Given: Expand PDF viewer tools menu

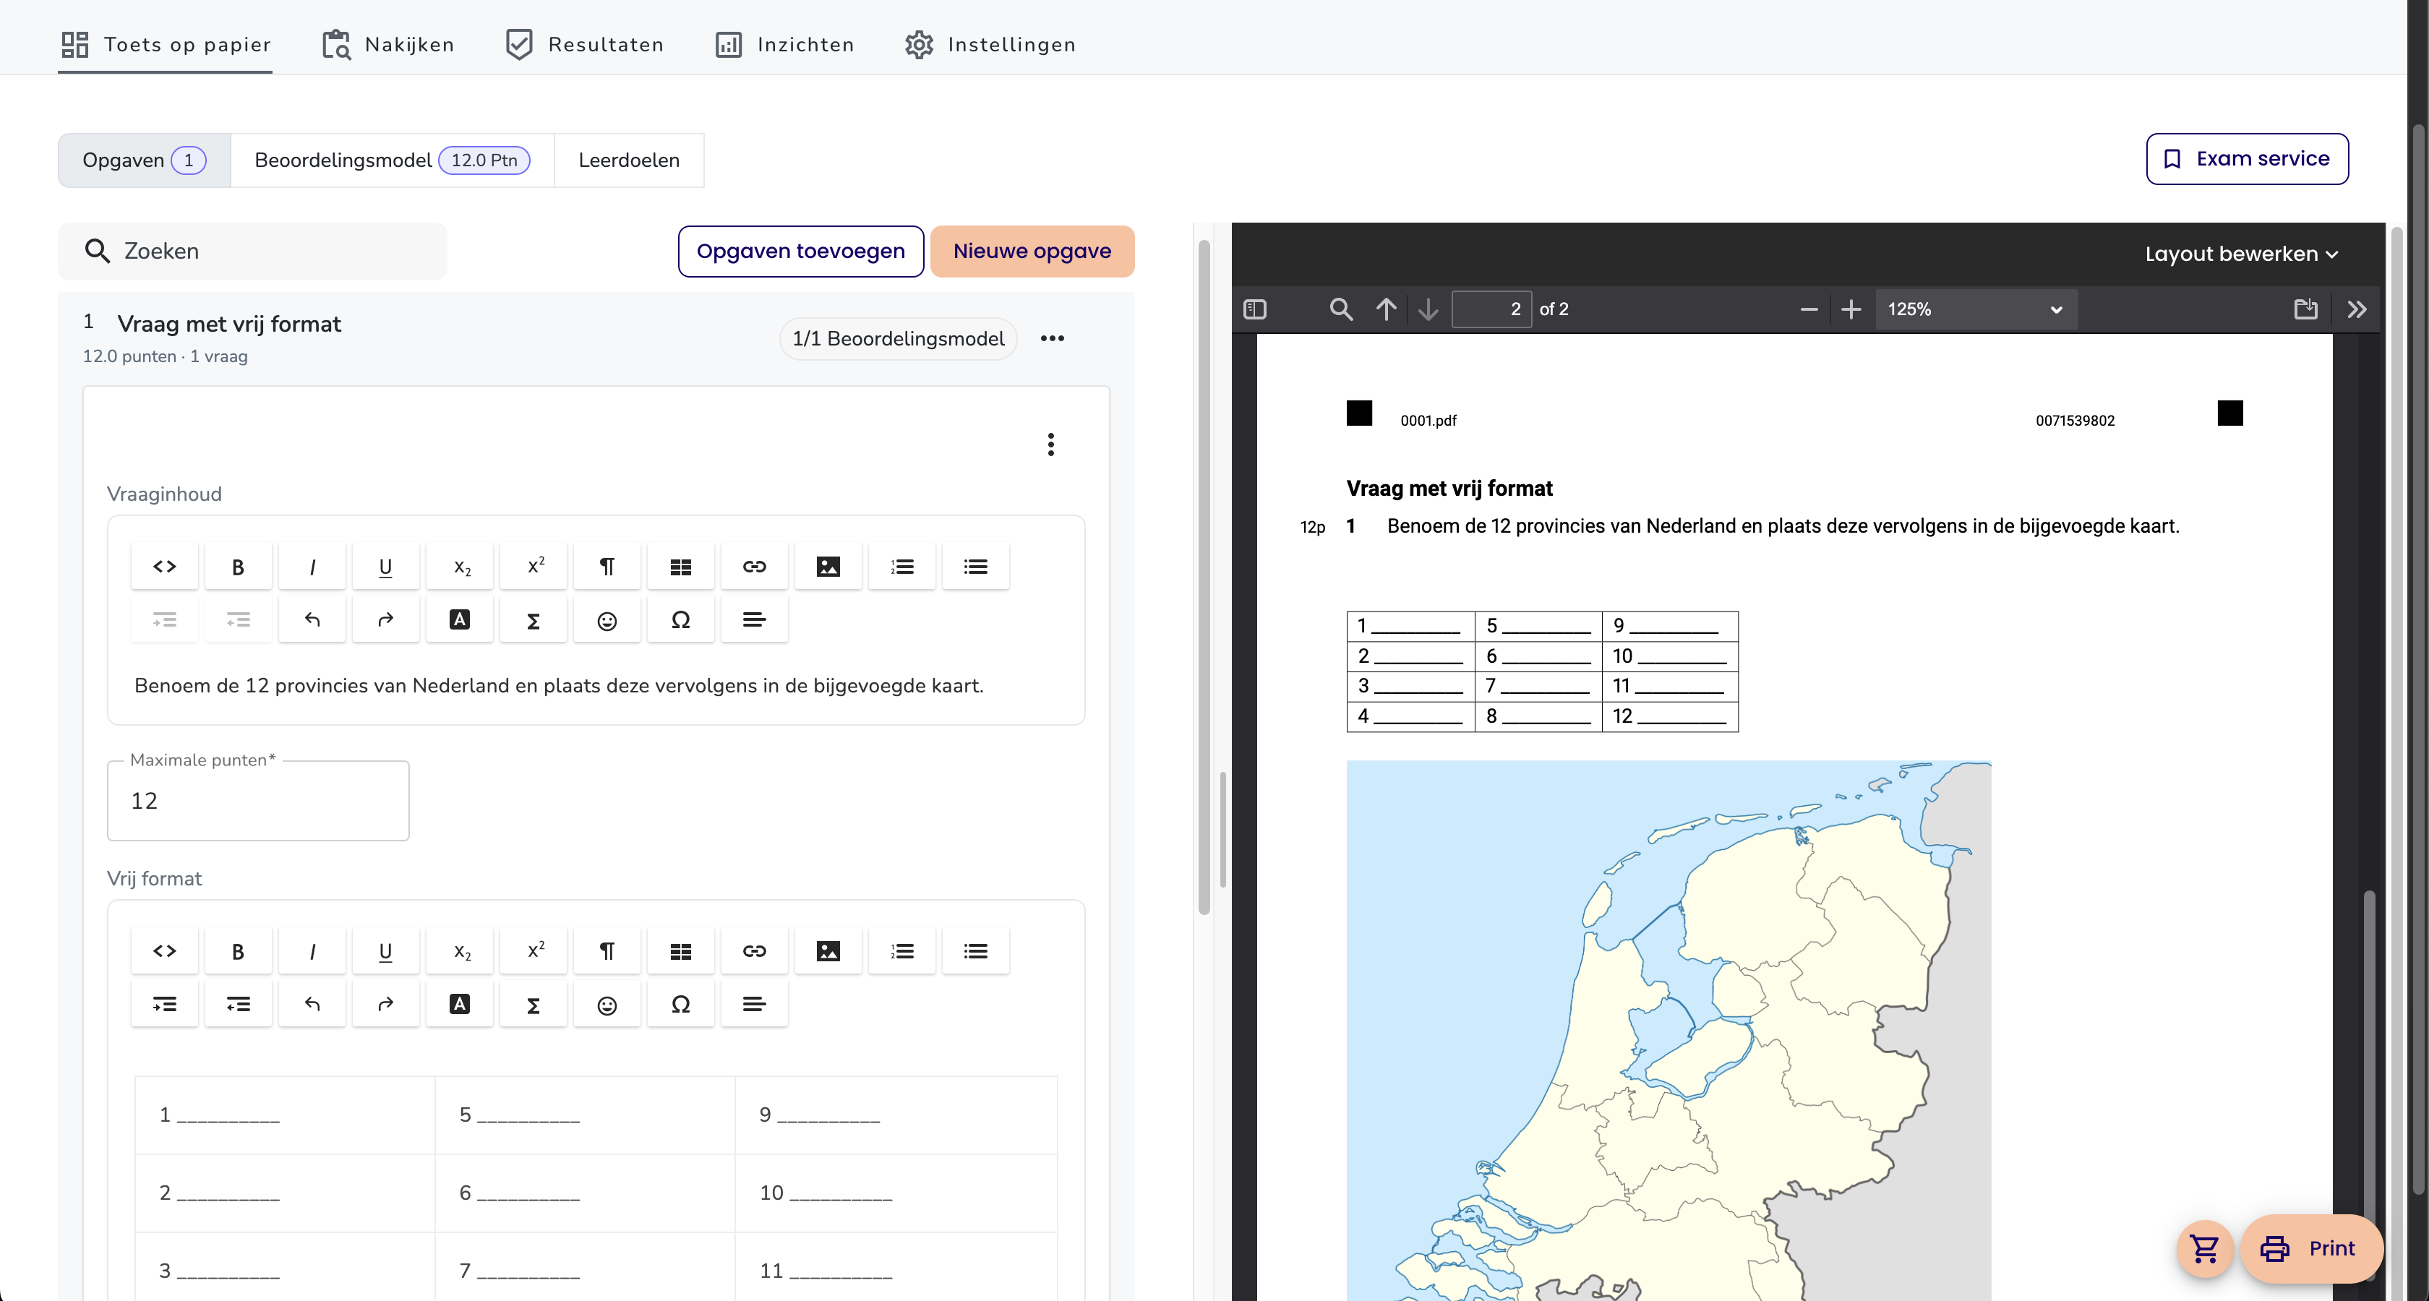Looking at the screenshot, I should (x=2357, y=309).
